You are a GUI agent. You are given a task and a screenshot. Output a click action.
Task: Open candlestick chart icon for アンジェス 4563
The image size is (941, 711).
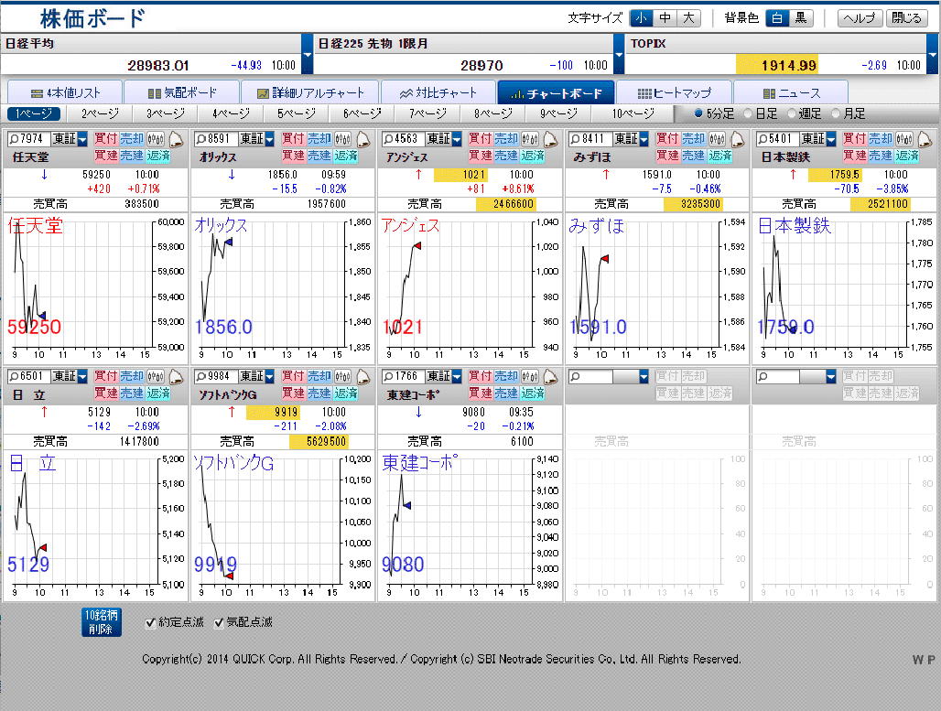(530, 139)
